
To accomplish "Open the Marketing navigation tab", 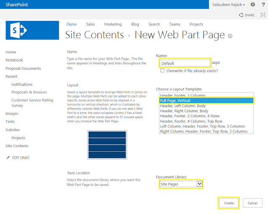I will [x=113, y=24].
